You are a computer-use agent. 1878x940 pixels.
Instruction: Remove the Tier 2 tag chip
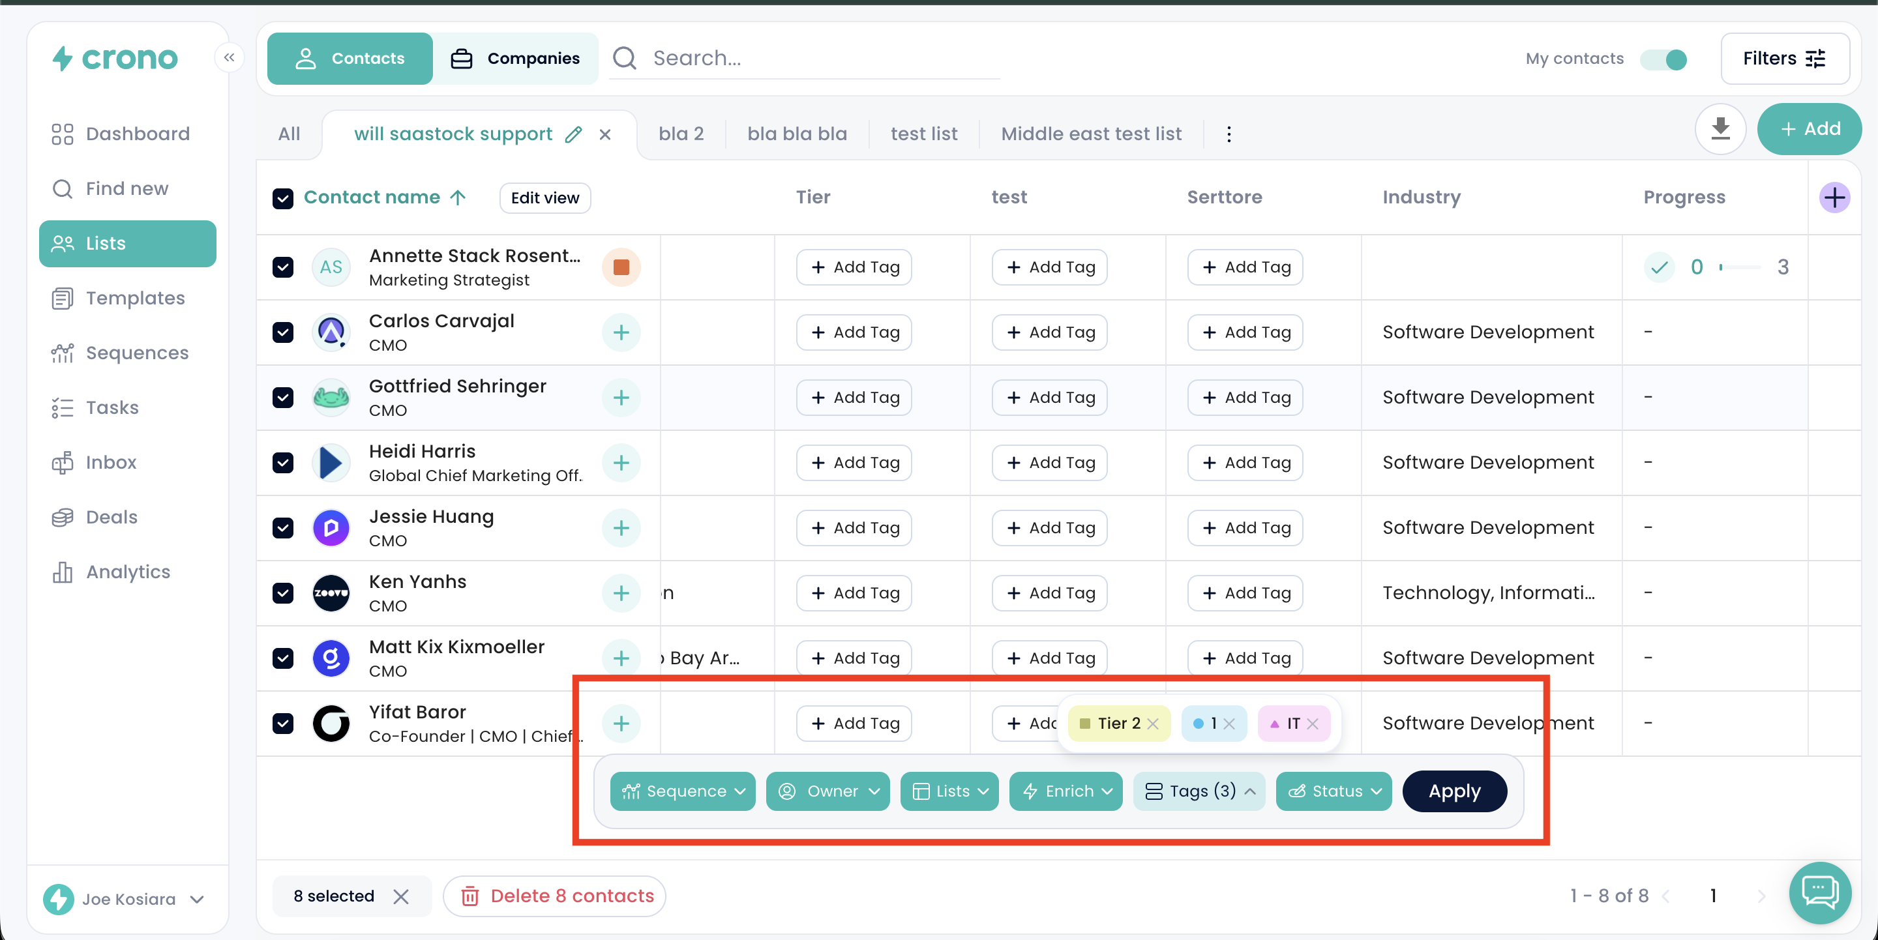point(1153,724)
